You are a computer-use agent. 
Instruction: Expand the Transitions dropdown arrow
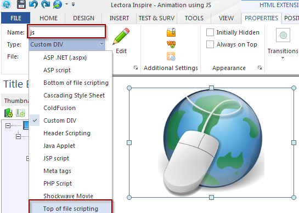click(x=283, y=57)
